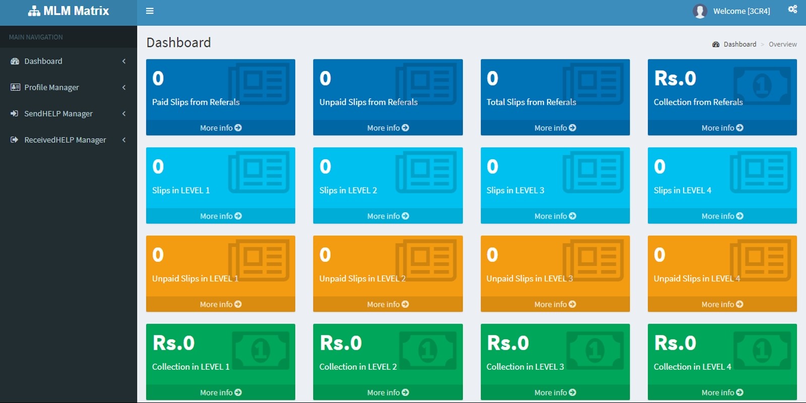Open the Welcome [3CR4] user menu

point(741,11)
